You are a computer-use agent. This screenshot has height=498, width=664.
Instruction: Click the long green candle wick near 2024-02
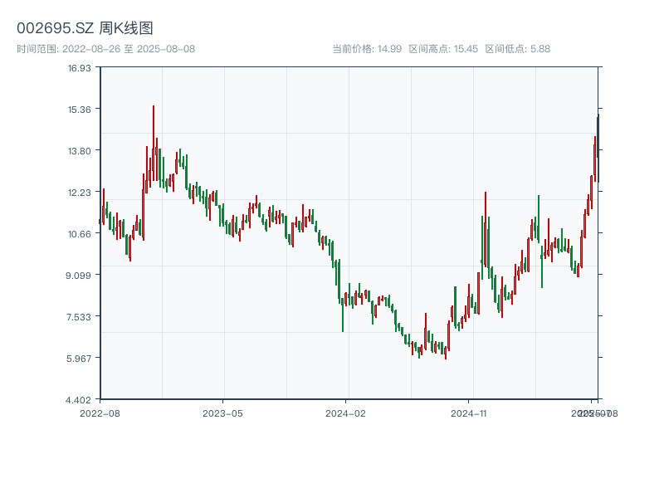(343, 315)
